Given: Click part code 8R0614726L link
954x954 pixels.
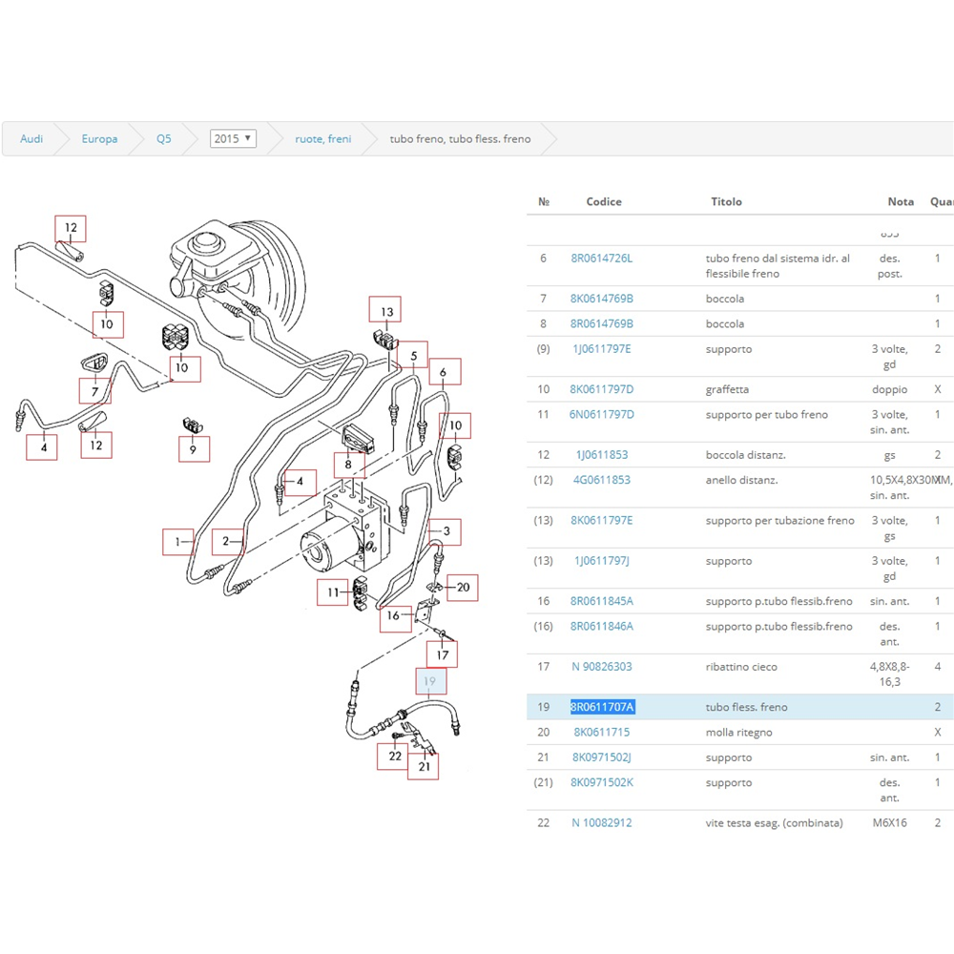Looking at the screenshot, I should (x=601, y=259).
